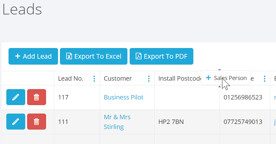Export the leads list to PDF
Screen dimensions: 276x144
click(161, 56)
